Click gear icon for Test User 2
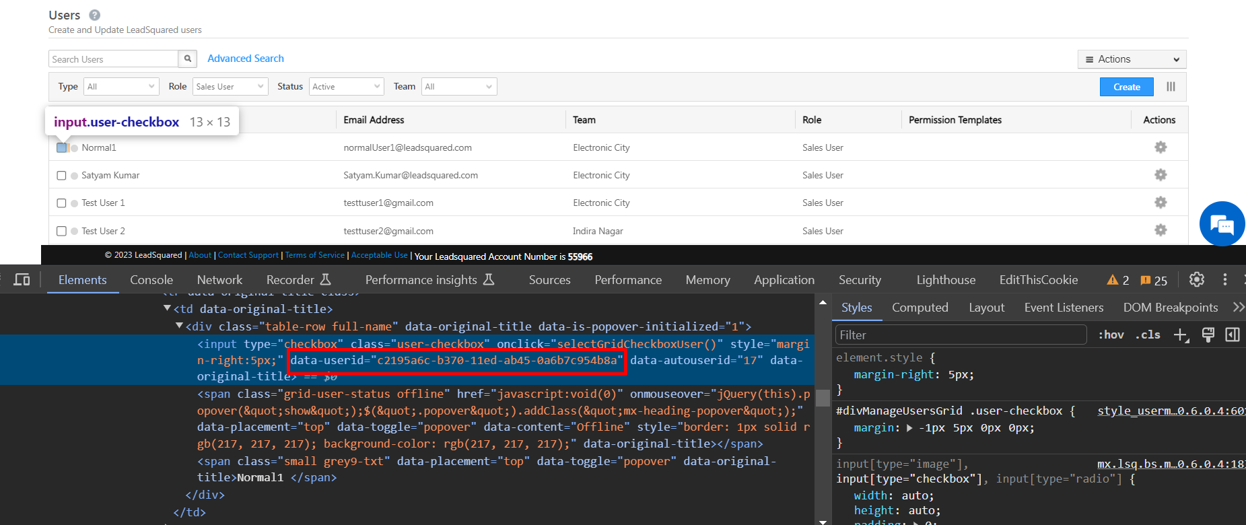This screenshot has width=1246, height=525. 1160,230
